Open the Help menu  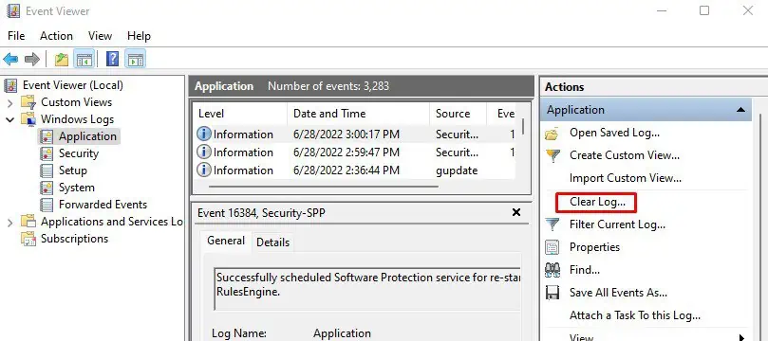pyautogui.click(x=139, y=36)
